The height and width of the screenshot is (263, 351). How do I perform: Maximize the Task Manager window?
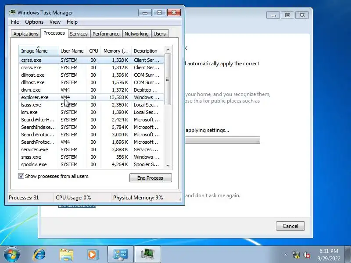click(159, 13)
